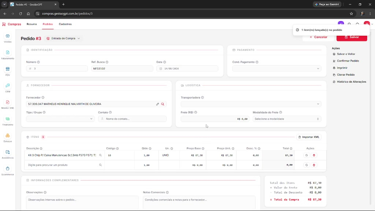
Task: Delete the empty product row
Action: 314,165
